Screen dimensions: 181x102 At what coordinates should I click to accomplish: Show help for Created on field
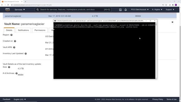click(15, 41)
